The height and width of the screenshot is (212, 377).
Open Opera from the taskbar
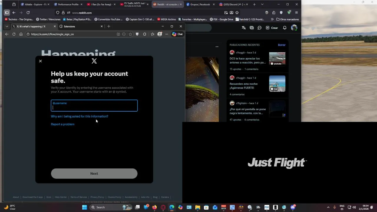(163, 207)
